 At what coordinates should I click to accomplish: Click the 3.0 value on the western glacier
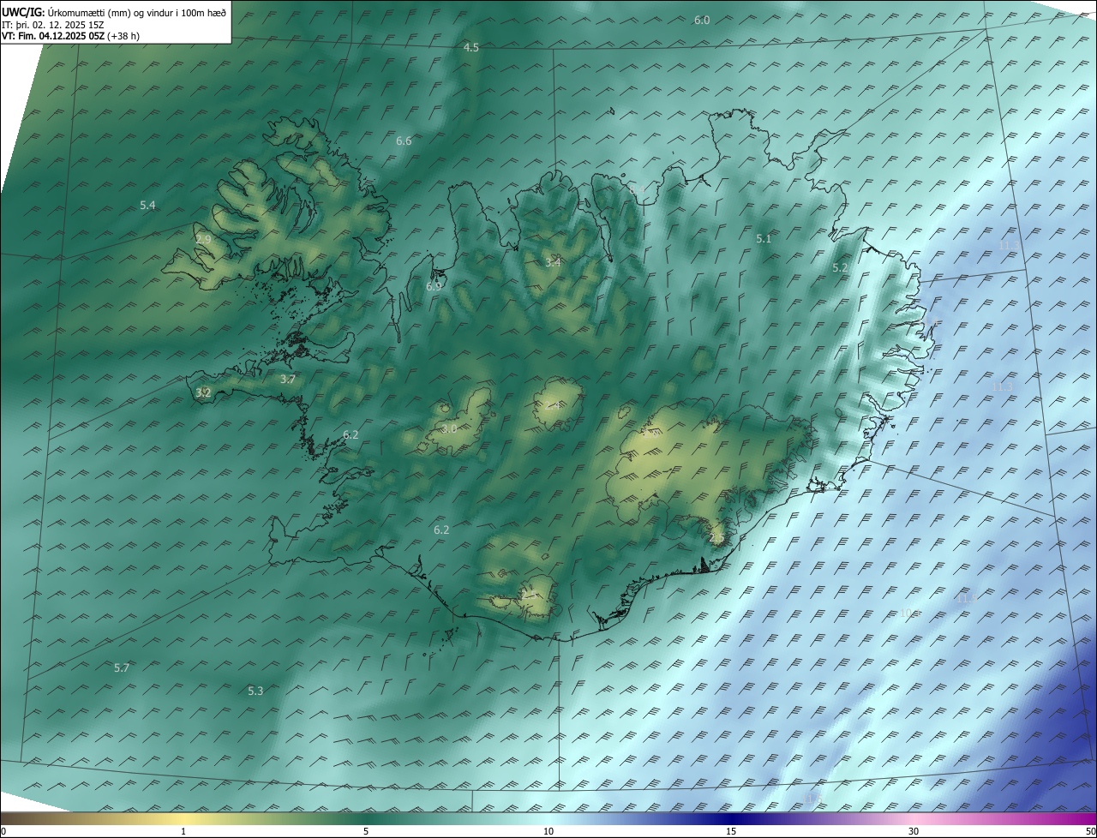449,429
